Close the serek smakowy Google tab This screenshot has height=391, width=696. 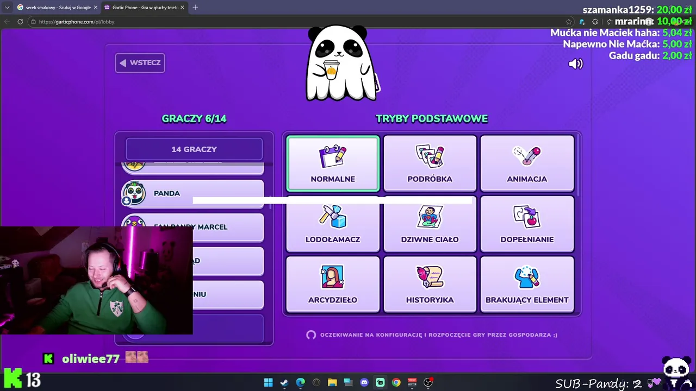pyautogui.click(x=95, y=8)
